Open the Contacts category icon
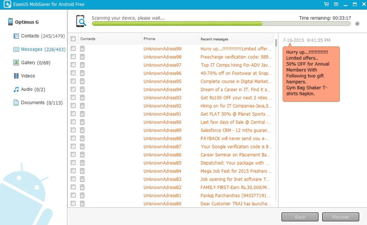Image resolution: width=367 pixels, height=225 pixels. [17, 36]
